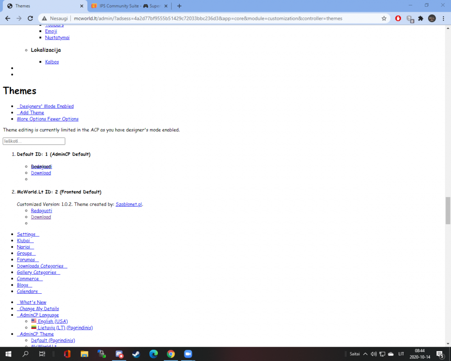Open Zoom from the taskbar
The image size is (451, 361).
188,354
